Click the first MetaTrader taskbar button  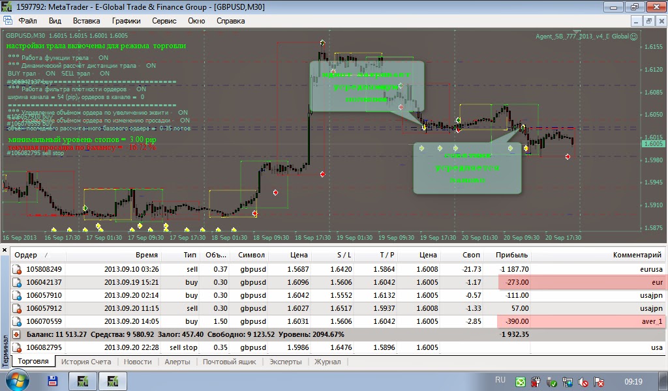pos(83,381)
